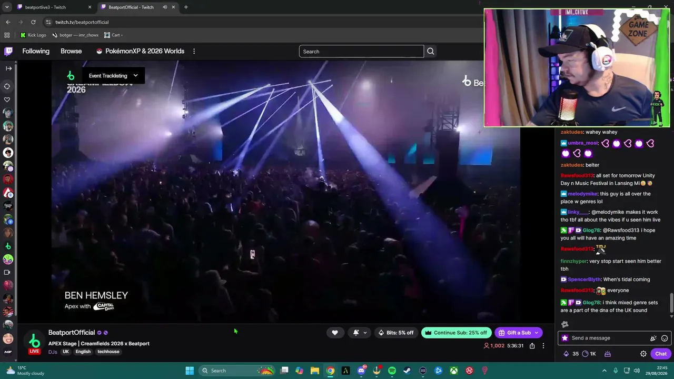The image size is (674, 379).
Task: Toggle notifications bell for BeatportOfficial
Action: click(356, 333)
